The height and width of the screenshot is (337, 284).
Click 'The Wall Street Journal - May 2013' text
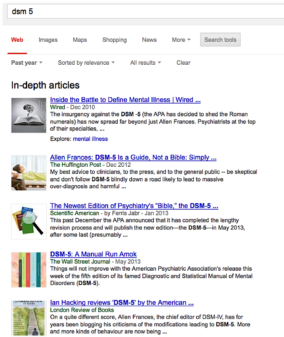pos(95,261)
